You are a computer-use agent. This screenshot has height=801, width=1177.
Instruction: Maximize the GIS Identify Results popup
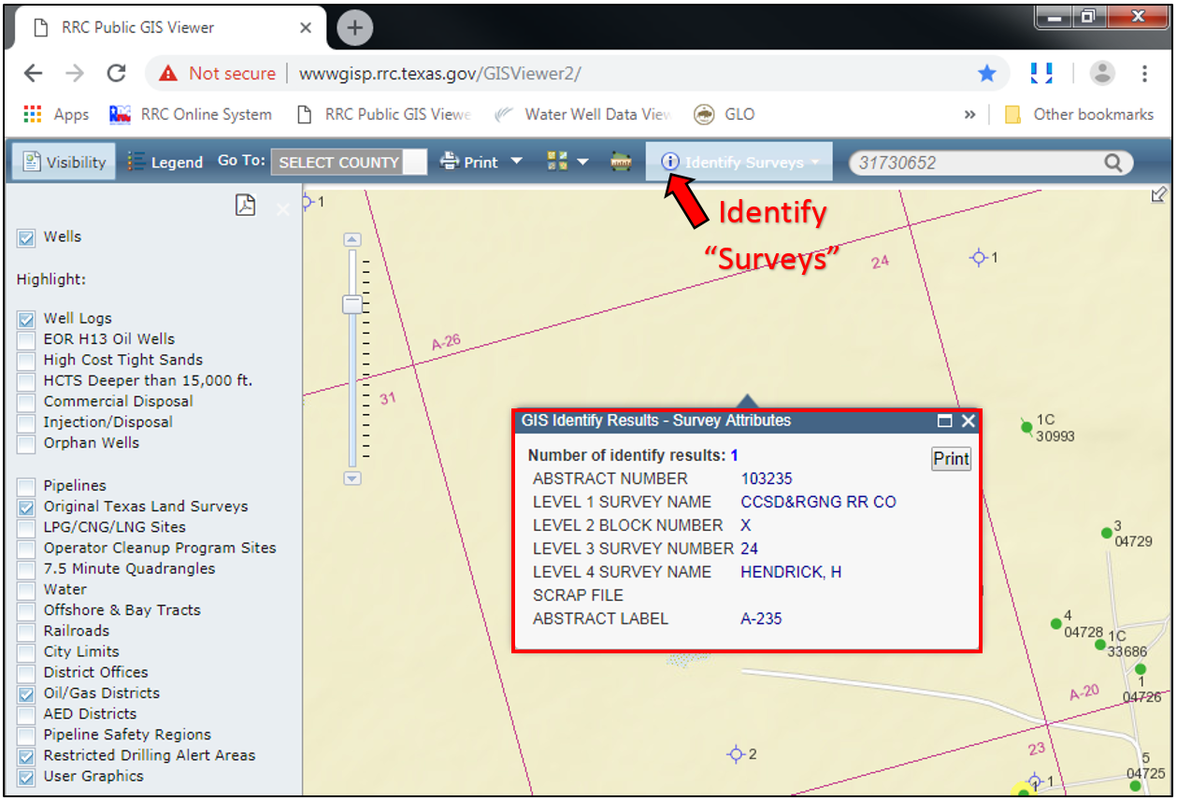tap(945, 422)
